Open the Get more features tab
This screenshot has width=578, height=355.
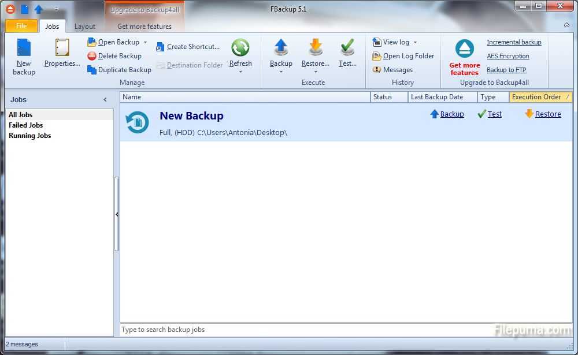click(144, 27)
